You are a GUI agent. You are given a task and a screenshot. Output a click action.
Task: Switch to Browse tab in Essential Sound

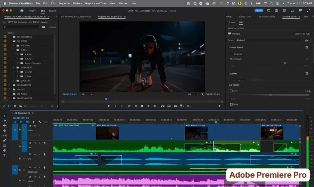(x=232, y=22)
